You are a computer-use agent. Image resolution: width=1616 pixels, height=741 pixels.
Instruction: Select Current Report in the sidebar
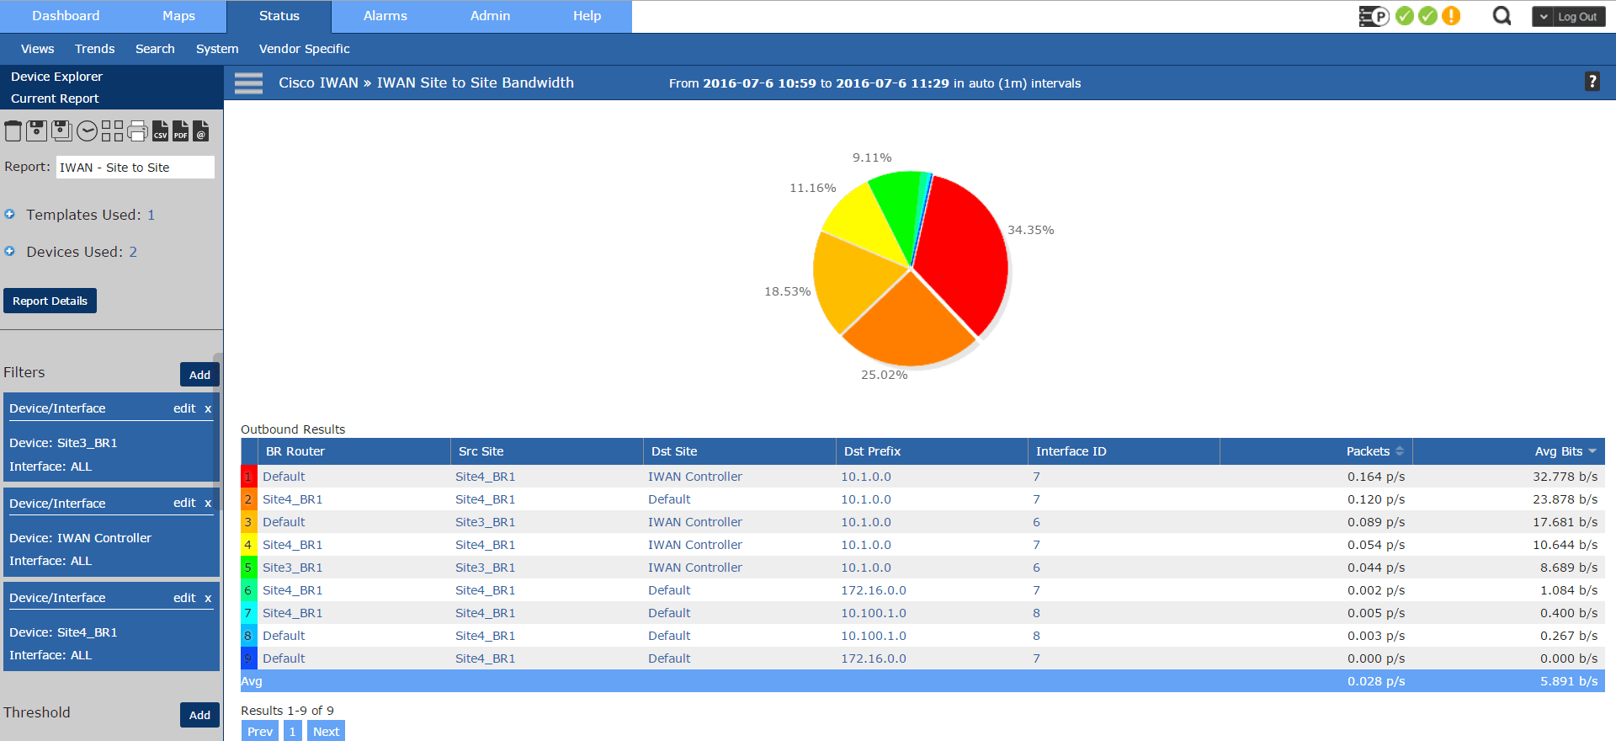click(x=55, y=99)
